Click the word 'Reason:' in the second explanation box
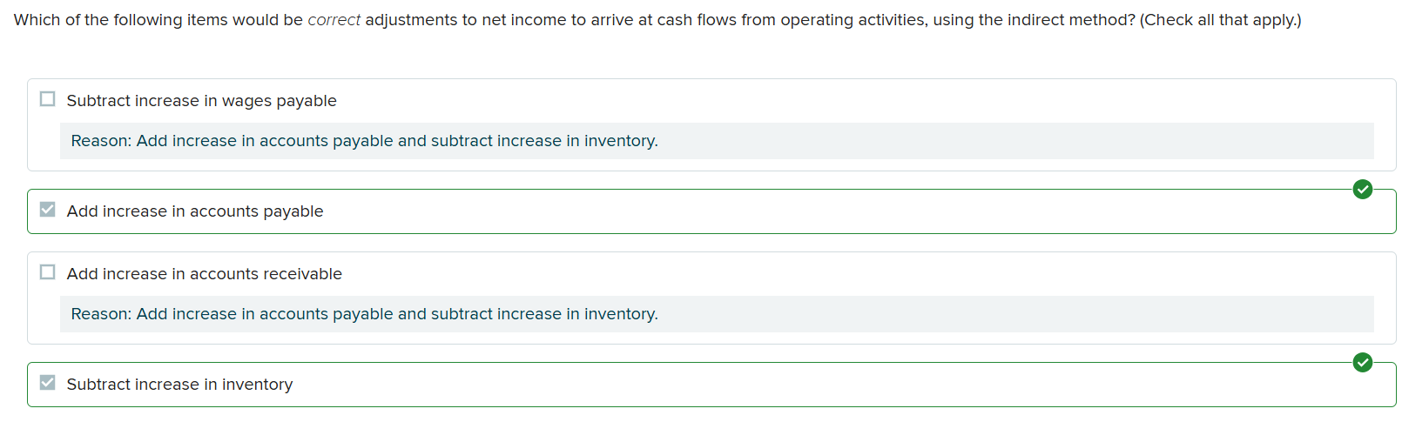Screen dimensions: 1402x442 (x=101, y=314)
